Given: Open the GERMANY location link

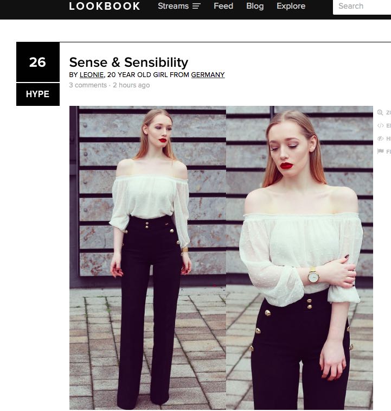Looking at the screenshot, I should click(x=208, y=75).
